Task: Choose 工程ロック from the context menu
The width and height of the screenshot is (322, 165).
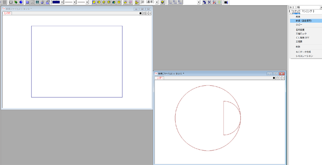Action: tap(306, 34)
